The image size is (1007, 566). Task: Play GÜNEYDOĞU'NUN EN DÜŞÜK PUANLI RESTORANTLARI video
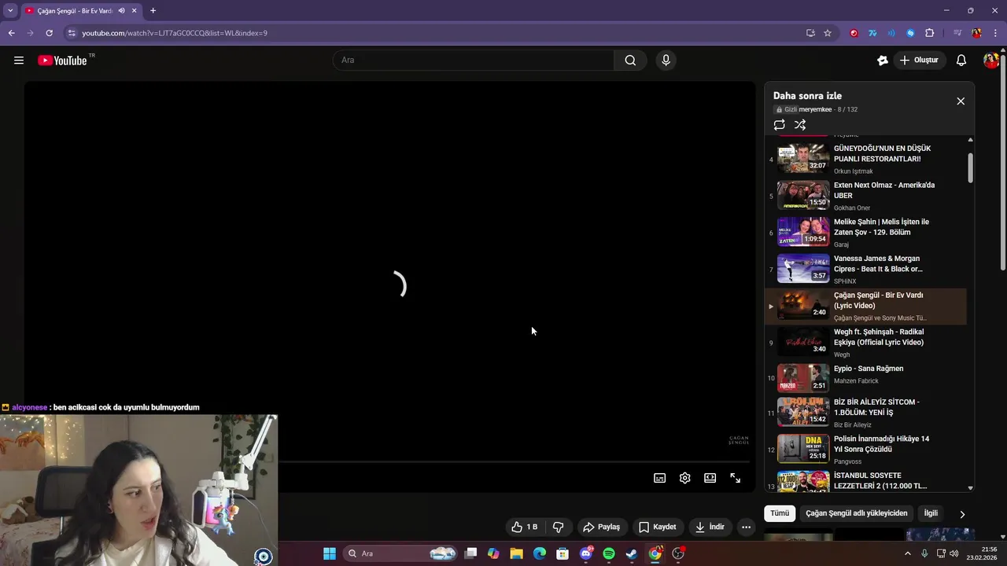pyautogui.click(x=865, y=158)
